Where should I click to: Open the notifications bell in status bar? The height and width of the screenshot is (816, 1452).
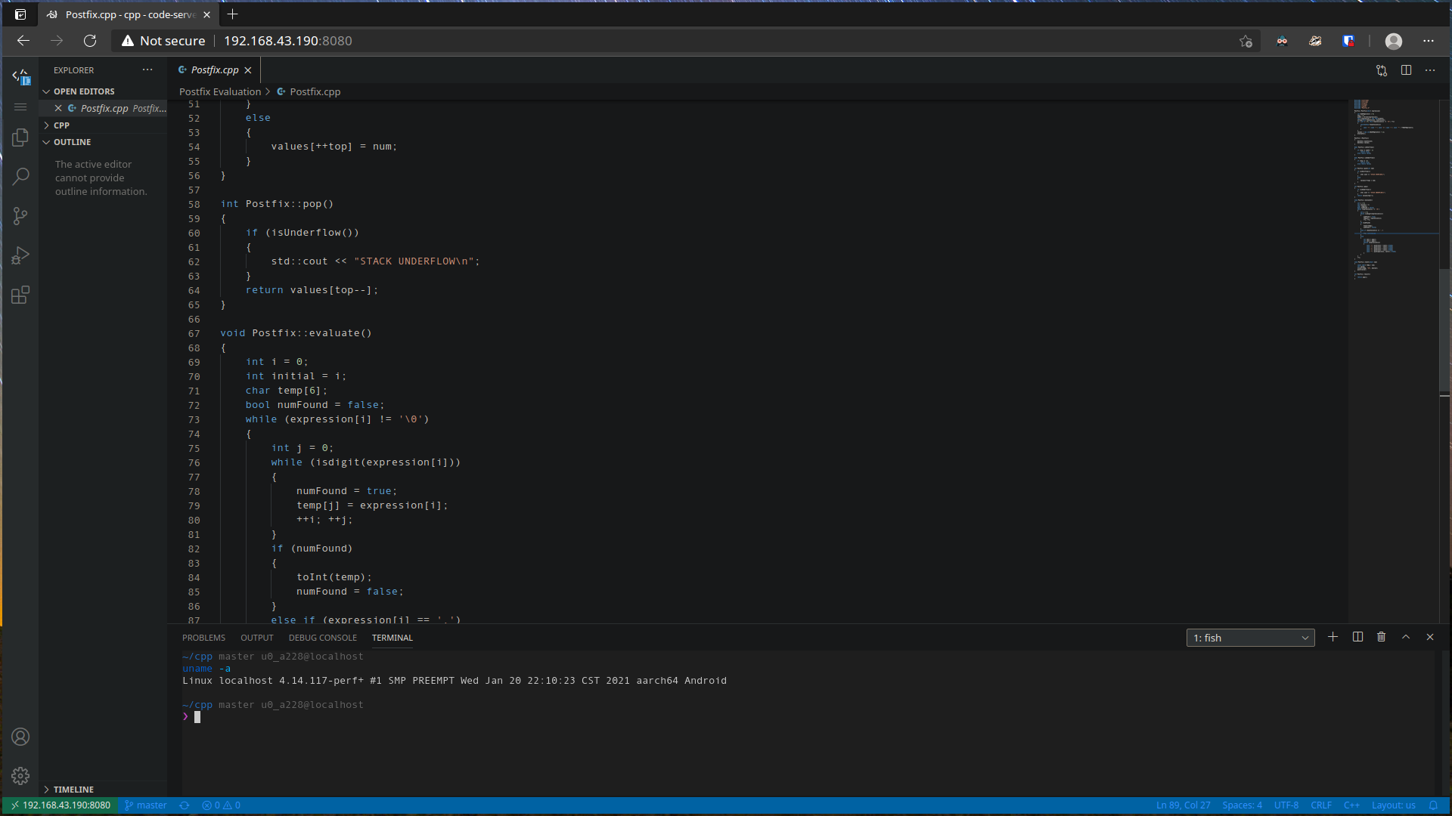(x=1433, y=805)
